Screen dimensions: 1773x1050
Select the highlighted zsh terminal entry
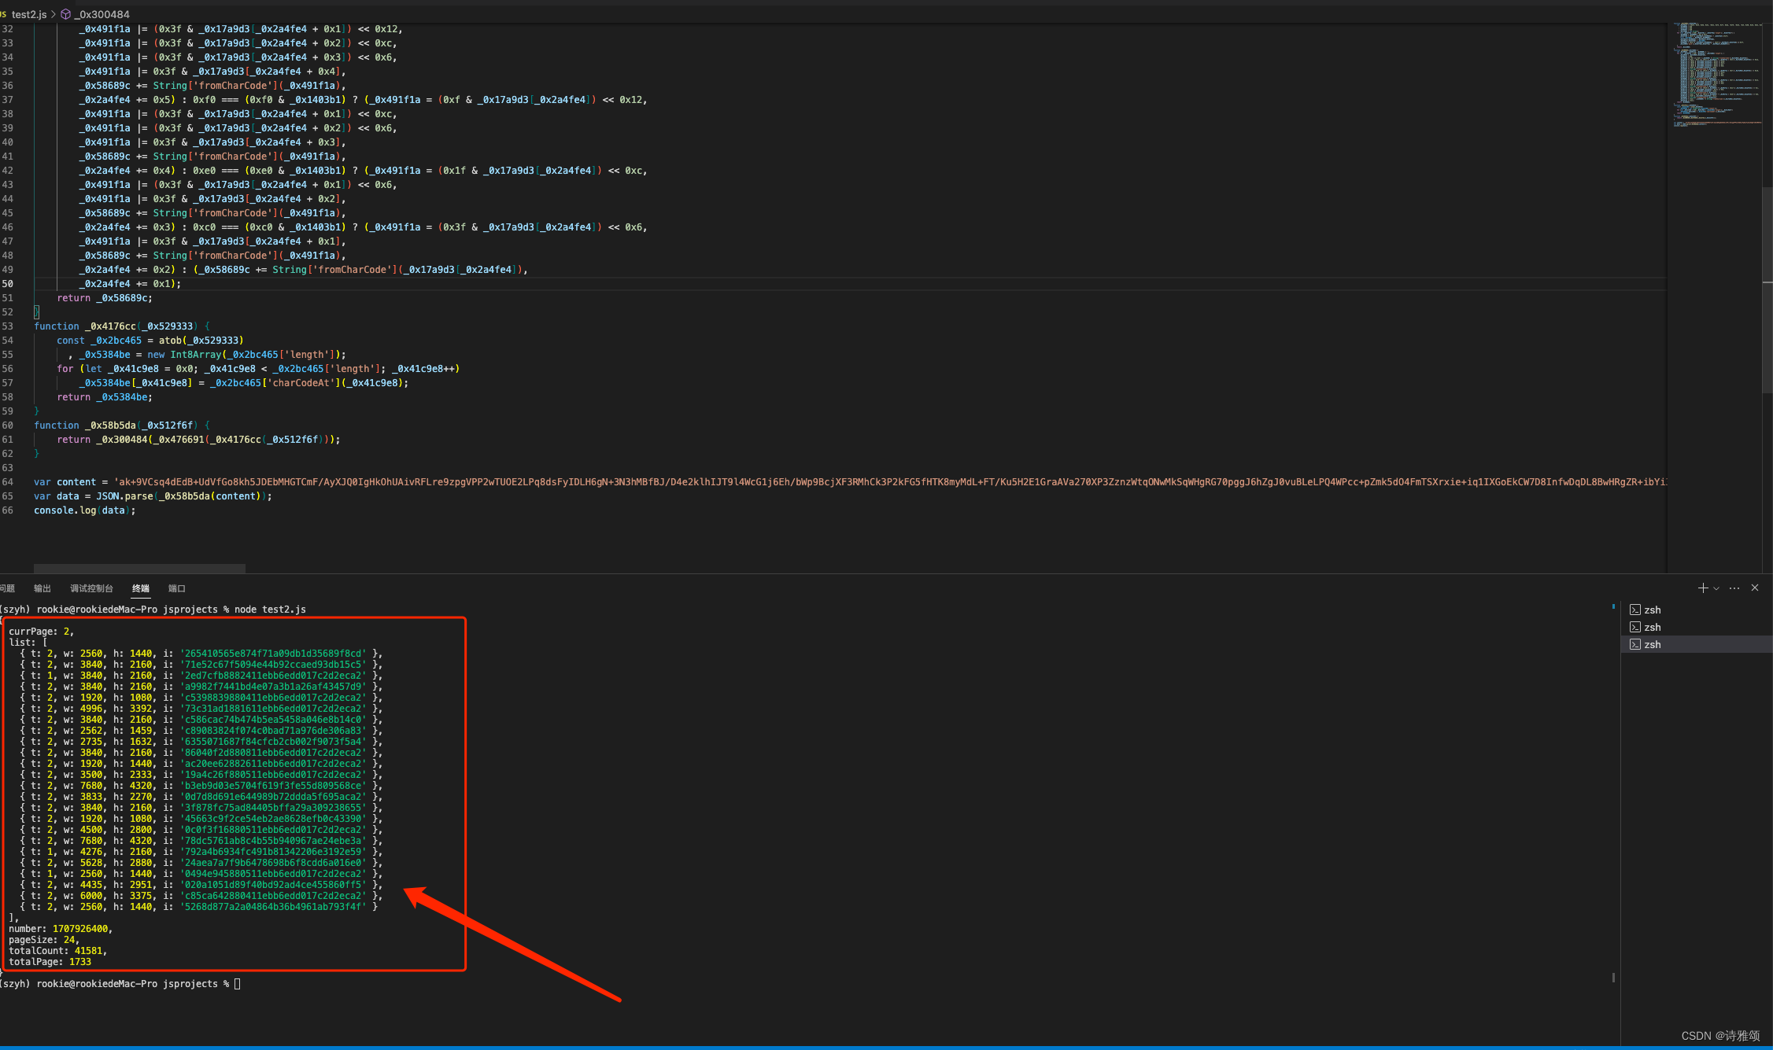tap(1697, 644)
